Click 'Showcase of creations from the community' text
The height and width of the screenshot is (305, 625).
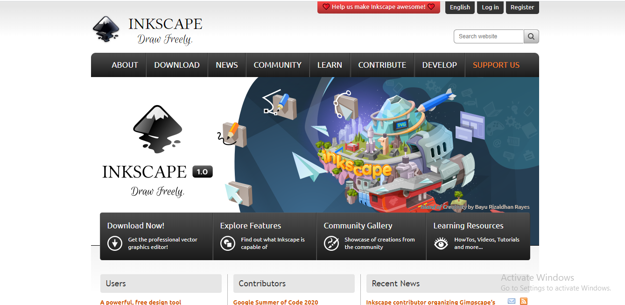pos(380,243)
